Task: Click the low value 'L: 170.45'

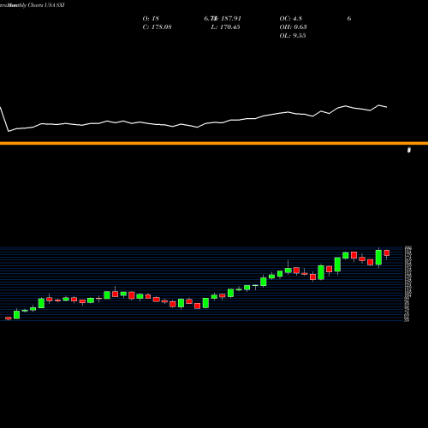Action: 225,27
